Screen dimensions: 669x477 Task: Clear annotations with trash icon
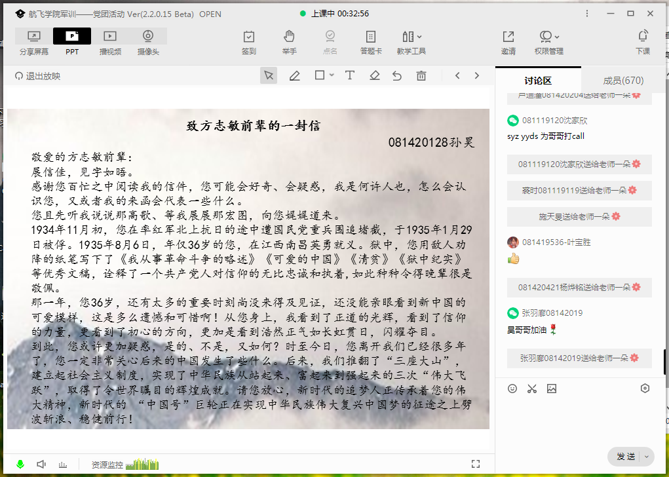pyautogui.click(x=421, y=76)
